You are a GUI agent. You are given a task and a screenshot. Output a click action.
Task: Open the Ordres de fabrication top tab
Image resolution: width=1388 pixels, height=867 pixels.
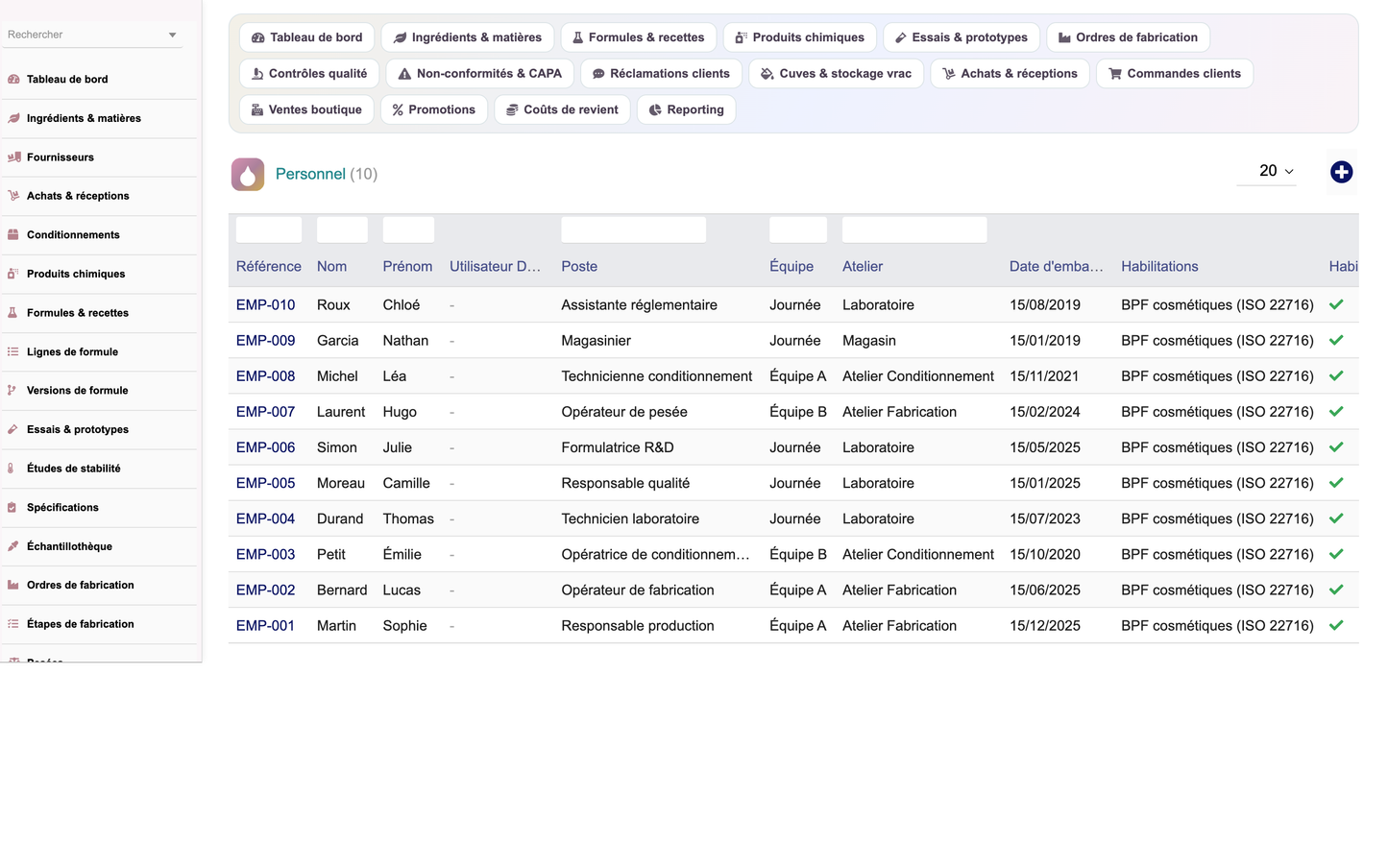tap(1129, 37)
